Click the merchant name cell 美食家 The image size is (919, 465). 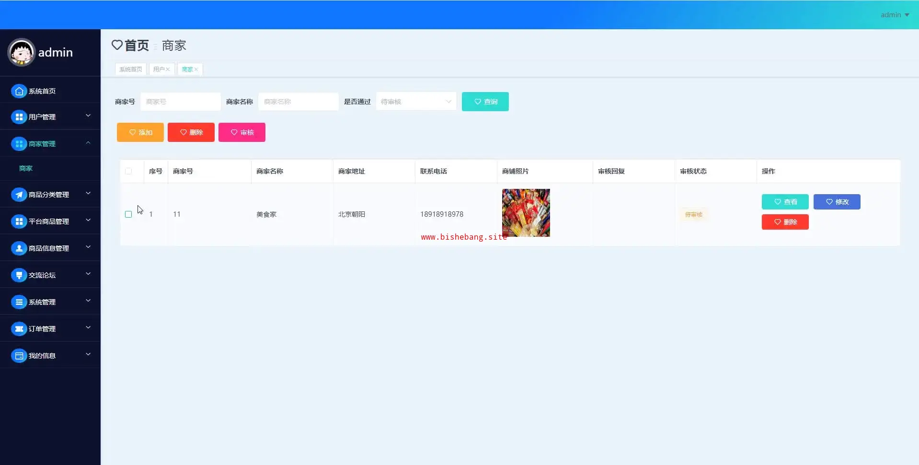pos(266,214)
